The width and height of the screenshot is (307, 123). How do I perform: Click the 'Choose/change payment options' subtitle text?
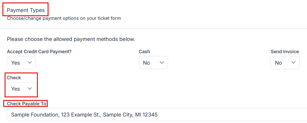pyautogui.click(x=64, y=19)
